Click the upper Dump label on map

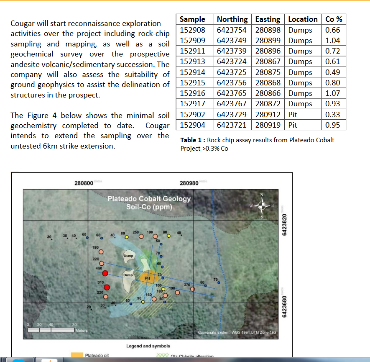point(128,256)
